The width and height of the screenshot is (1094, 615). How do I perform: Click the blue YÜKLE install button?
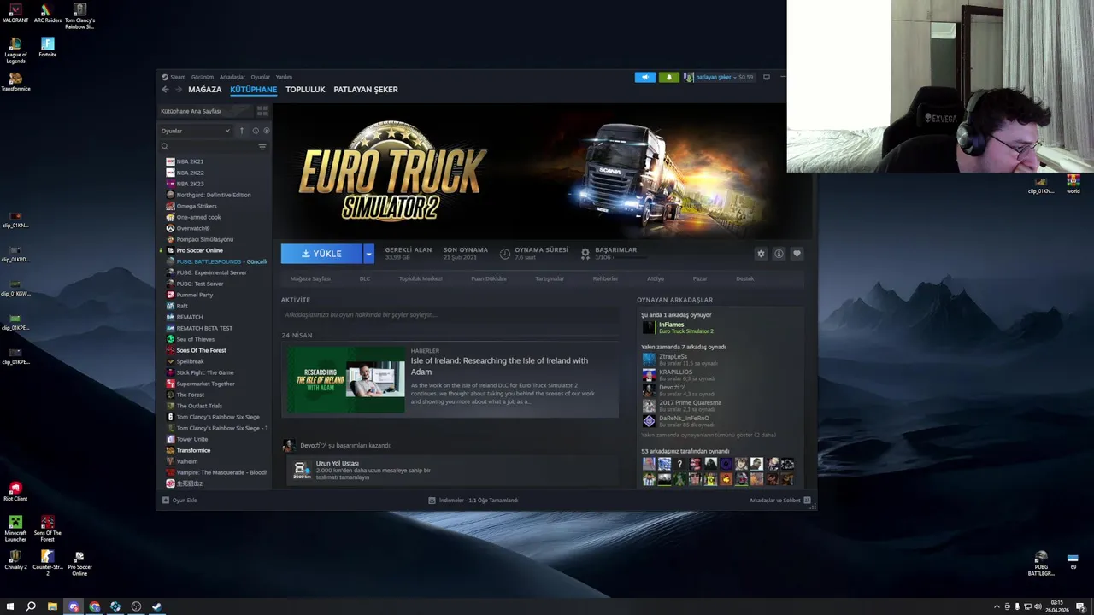pyautogui.click(x=321, y=254)
